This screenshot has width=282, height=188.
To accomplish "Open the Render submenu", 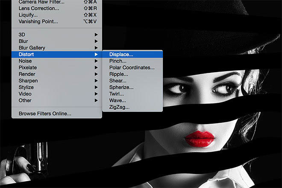I will 57,74.
